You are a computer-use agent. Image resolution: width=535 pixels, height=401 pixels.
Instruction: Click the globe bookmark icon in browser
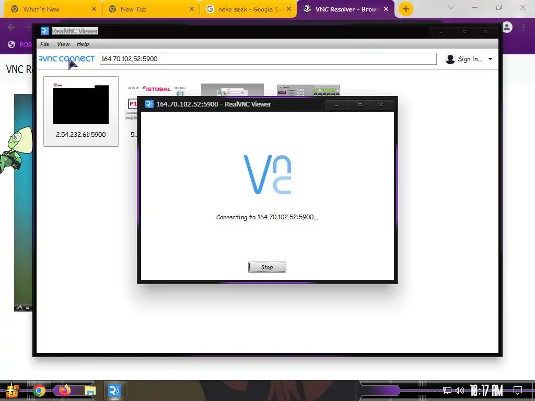click(x=11, y=44)
